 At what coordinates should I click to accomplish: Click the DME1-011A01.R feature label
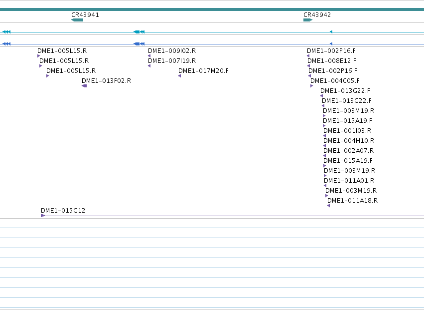click(x=349, y=181)
